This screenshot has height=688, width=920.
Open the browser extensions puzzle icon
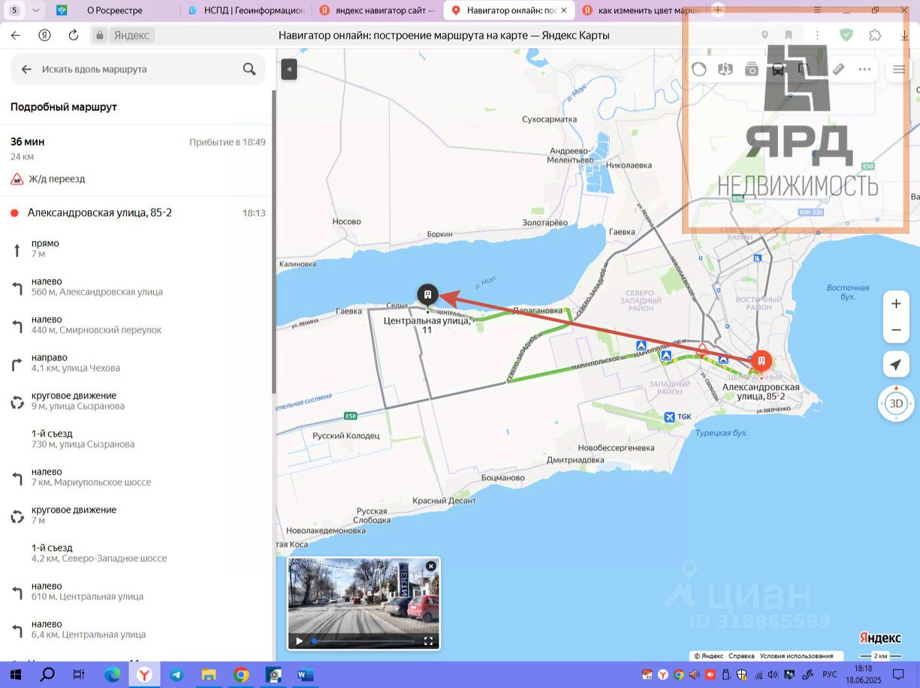(x=875, y=35)
